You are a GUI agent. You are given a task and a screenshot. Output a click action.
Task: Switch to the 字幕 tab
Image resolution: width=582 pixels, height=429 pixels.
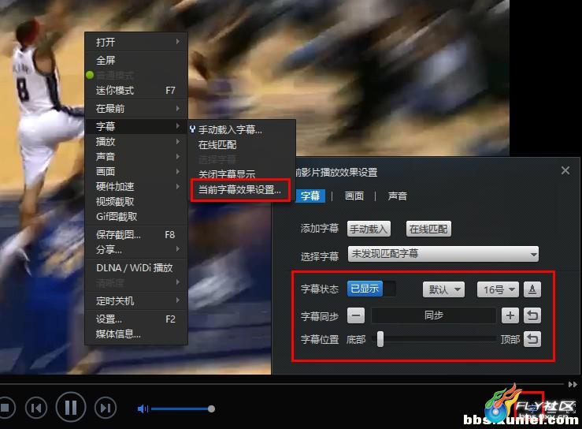point(310,196)
